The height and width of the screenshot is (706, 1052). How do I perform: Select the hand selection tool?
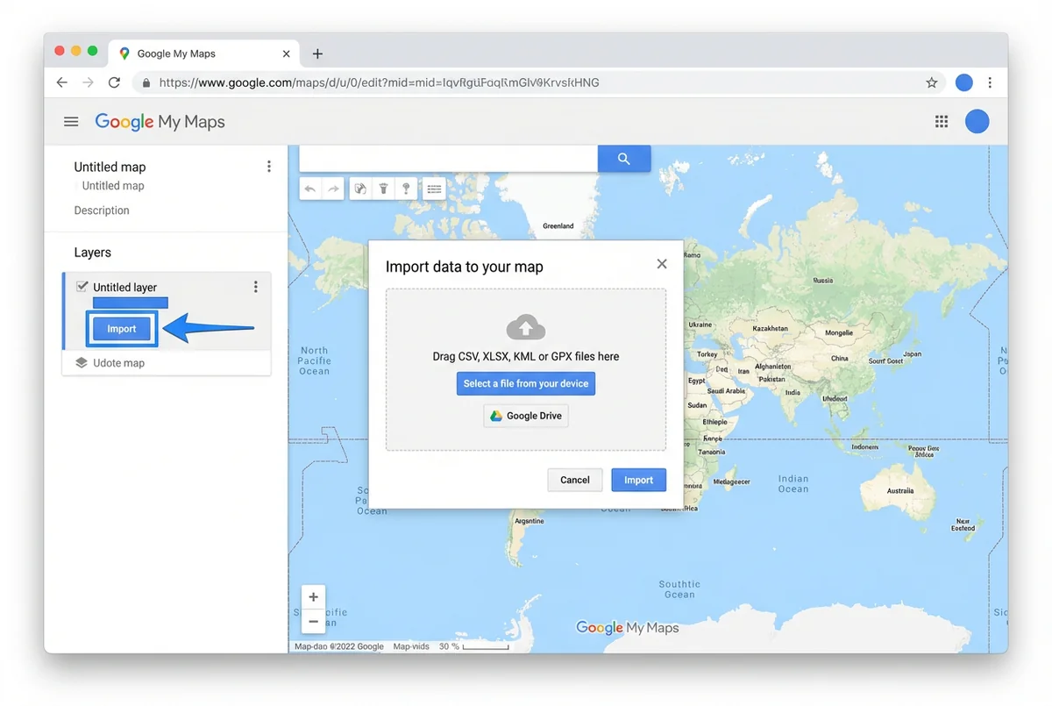point(361,189)
